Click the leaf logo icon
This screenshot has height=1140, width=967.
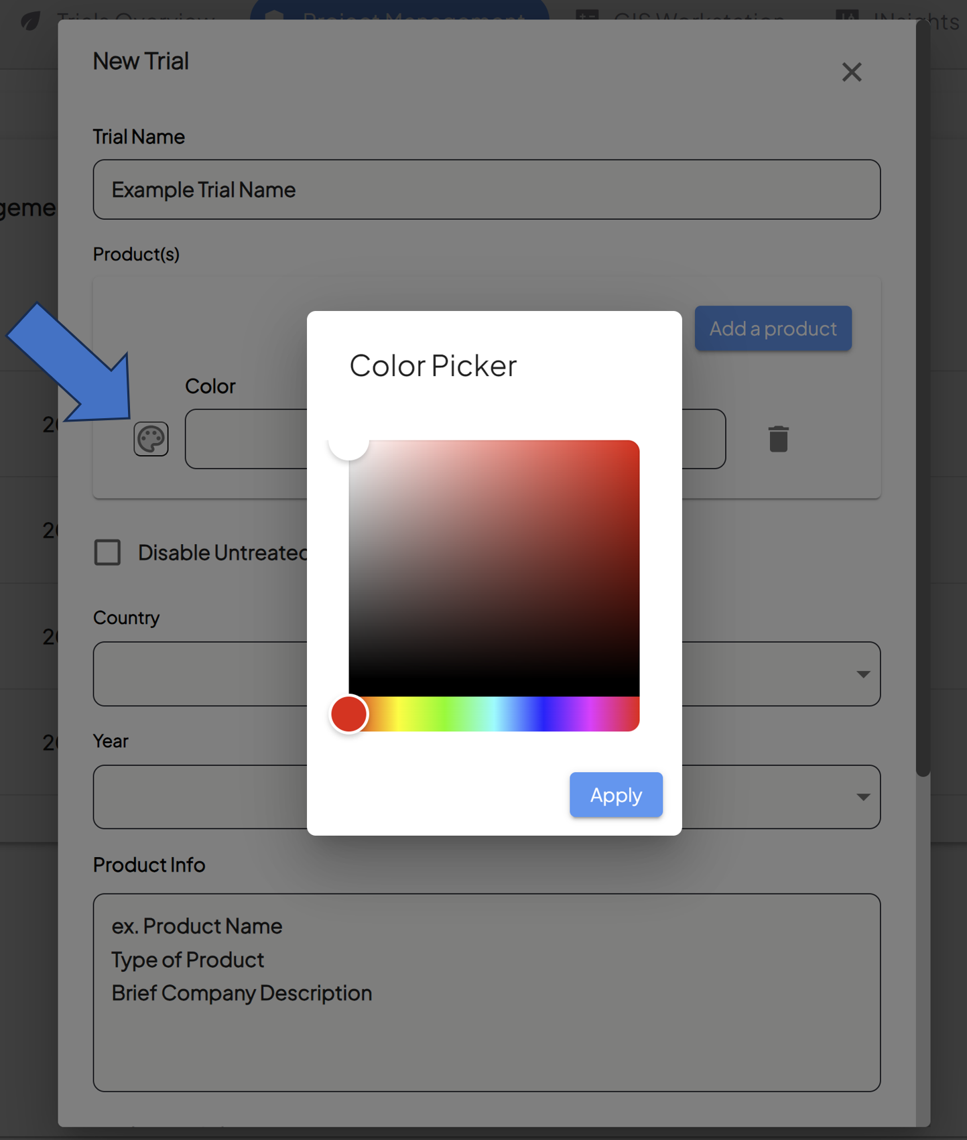point(30,21)
